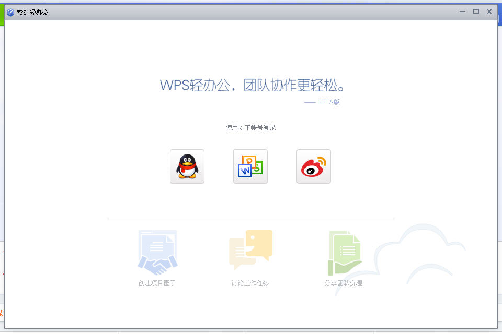Image resolution: width=502 pixels, height=334 pixels.
Task: Select the chat bubbles illustration for 讨论工作任务
Action: click(250, 249)
